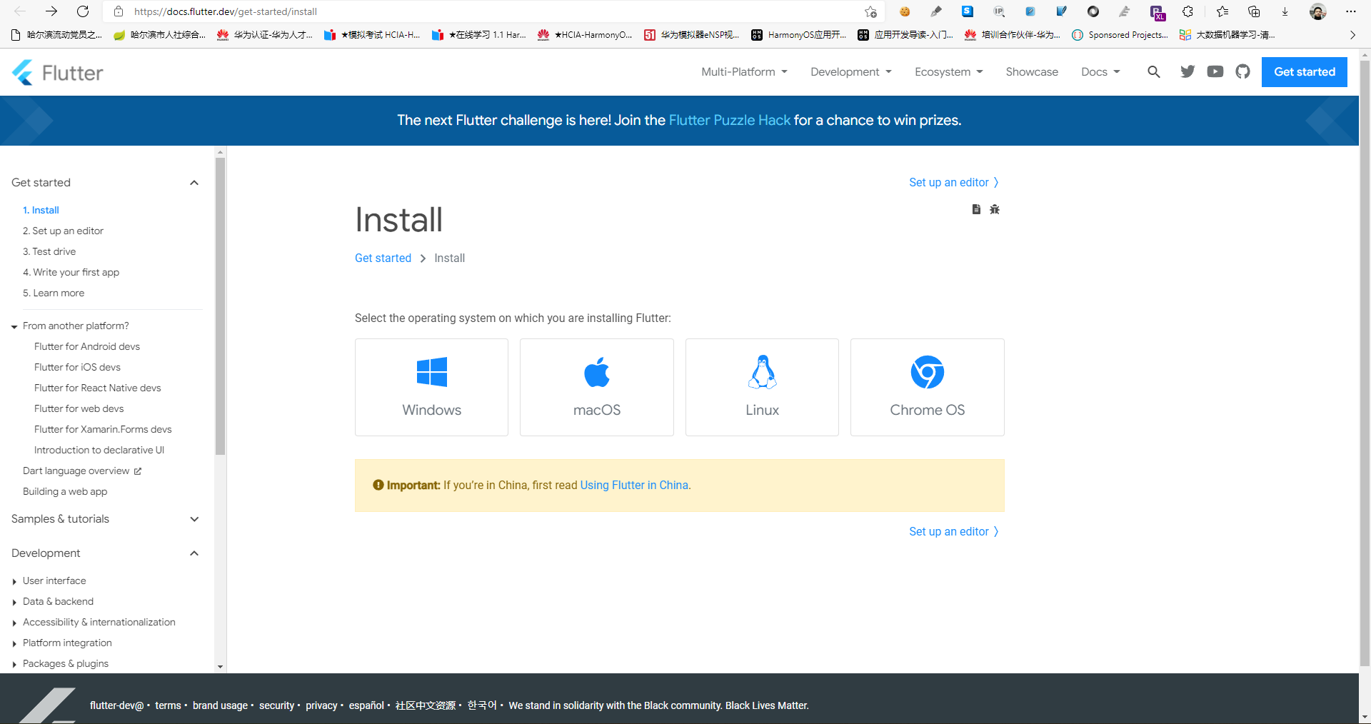Click the Get started breadcrumb link

click(x=383, y=258)
